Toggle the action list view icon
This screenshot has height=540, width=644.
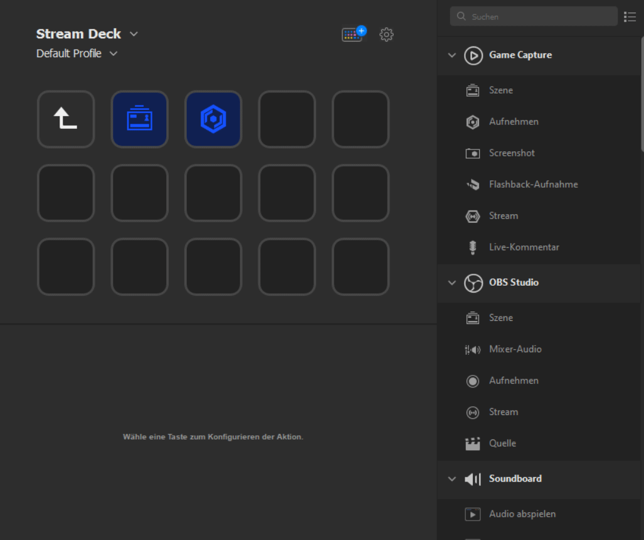(x=630, y=17)
